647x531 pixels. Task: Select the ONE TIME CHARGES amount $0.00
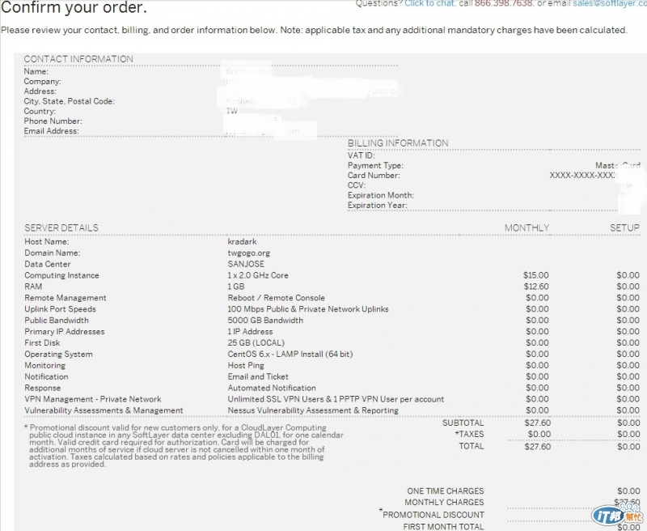coord(628,491)
